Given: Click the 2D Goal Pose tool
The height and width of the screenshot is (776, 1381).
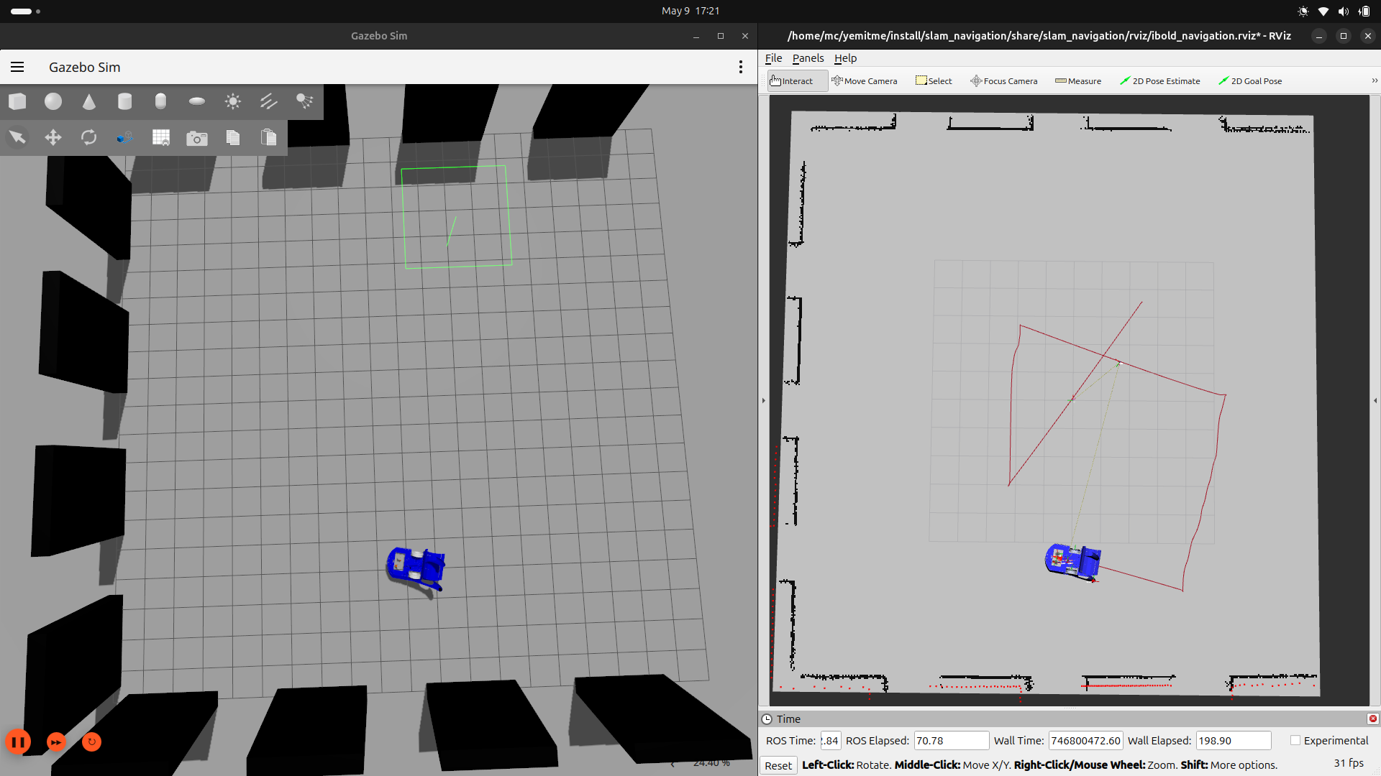Looking at the screenshot, I should [x=1250, y=81].
